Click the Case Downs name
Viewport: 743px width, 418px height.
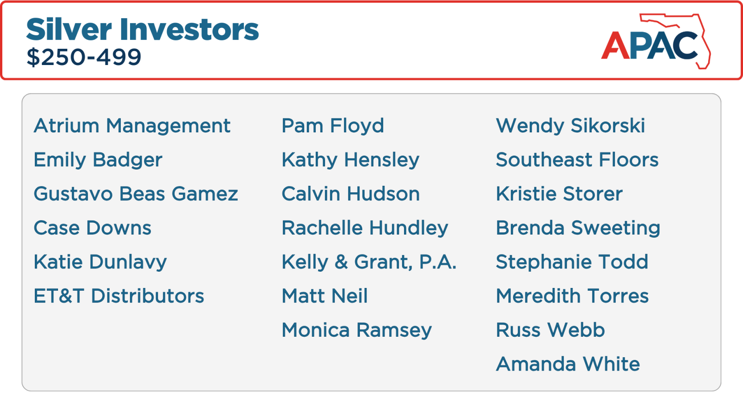point(93,228)
